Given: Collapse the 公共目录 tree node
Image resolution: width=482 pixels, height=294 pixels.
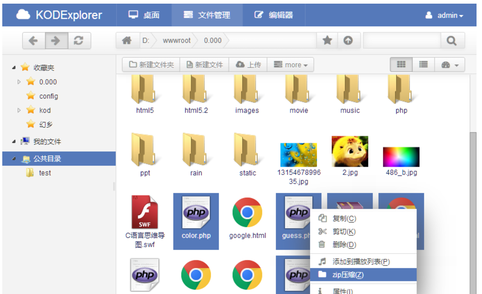Looking at the screenshot, I should click(x=14, y=159).
